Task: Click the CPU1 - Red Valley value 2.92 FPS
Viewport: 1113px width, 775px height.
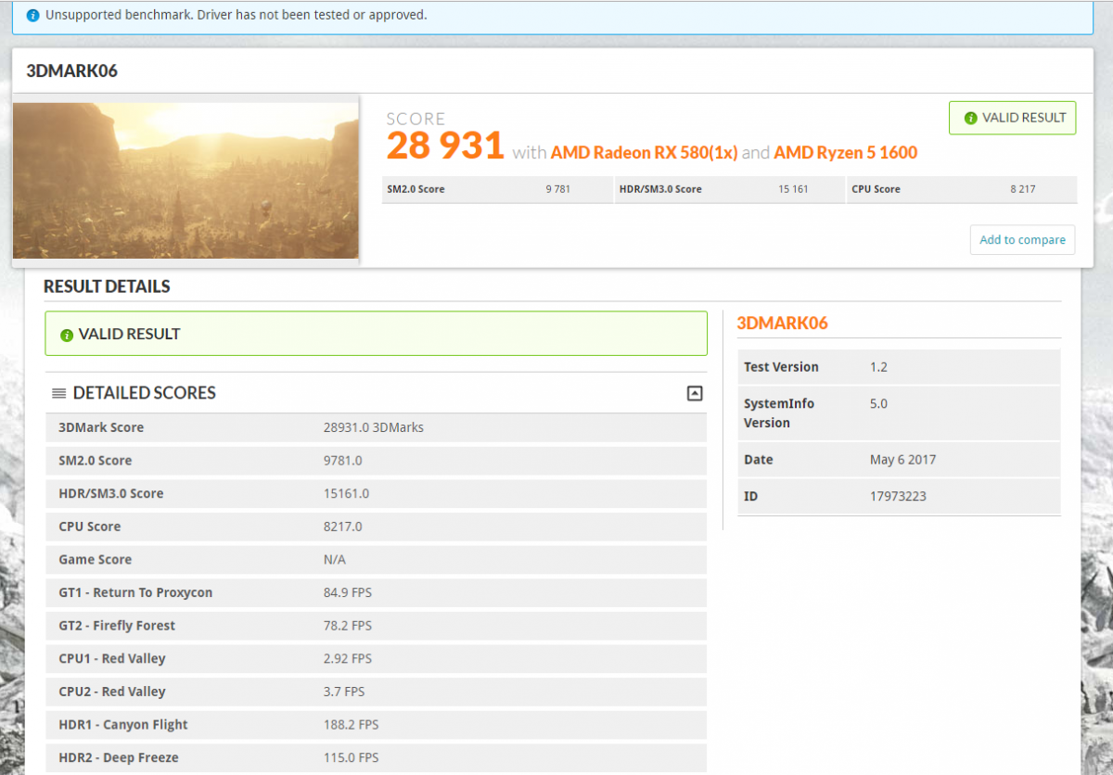Action: pos(348,659)
